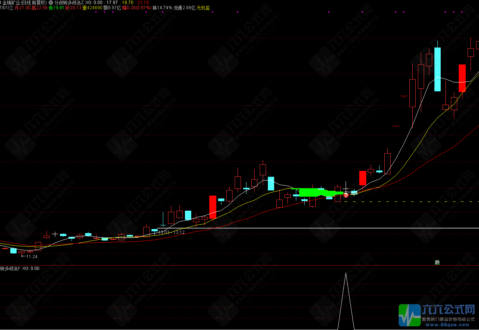Open the indicator dropdown arrow beside 金瑞矿业
The image size is (479, 330).
point(50,3)
